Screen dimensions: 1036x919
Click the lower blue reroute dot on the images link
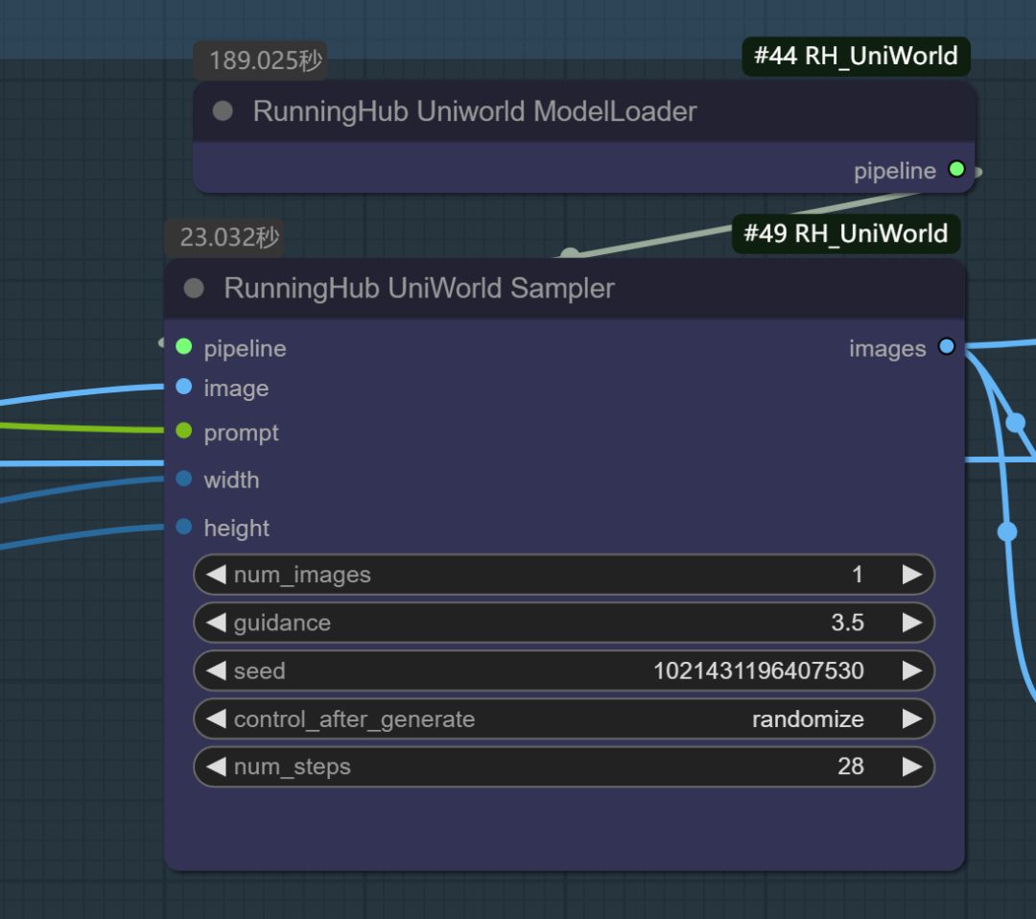[1007, 530]
